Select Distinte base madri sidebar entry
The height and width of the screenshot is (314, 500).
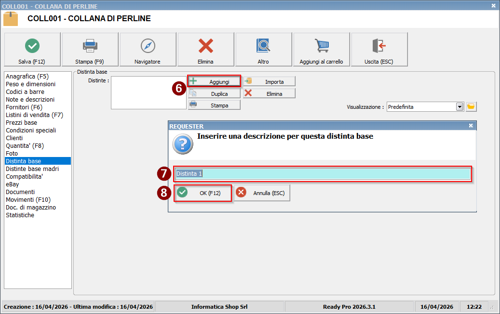pos(32,169)
